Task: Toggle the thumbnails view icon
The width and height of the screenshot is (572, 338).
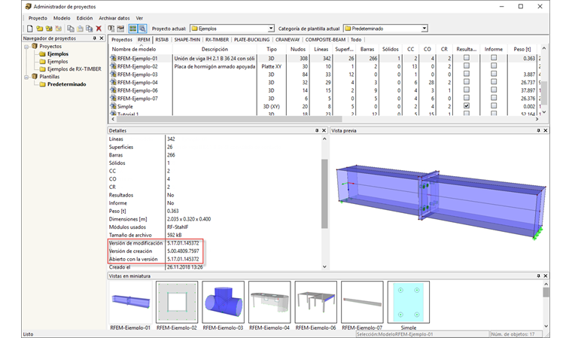Action: click(x=132, y=29)
